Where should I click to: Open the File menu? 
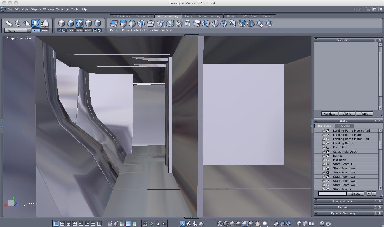click(10, 9)
